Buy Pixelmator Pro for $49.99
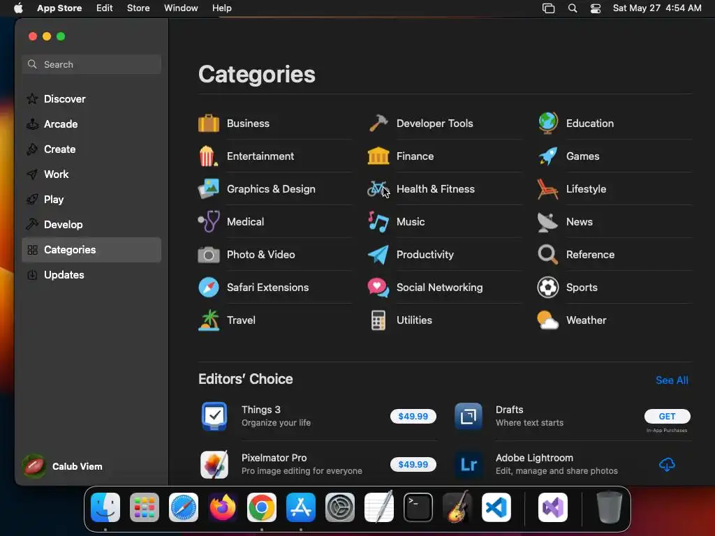715x536 pixels. pyautogui.click(x=413, y=464)
